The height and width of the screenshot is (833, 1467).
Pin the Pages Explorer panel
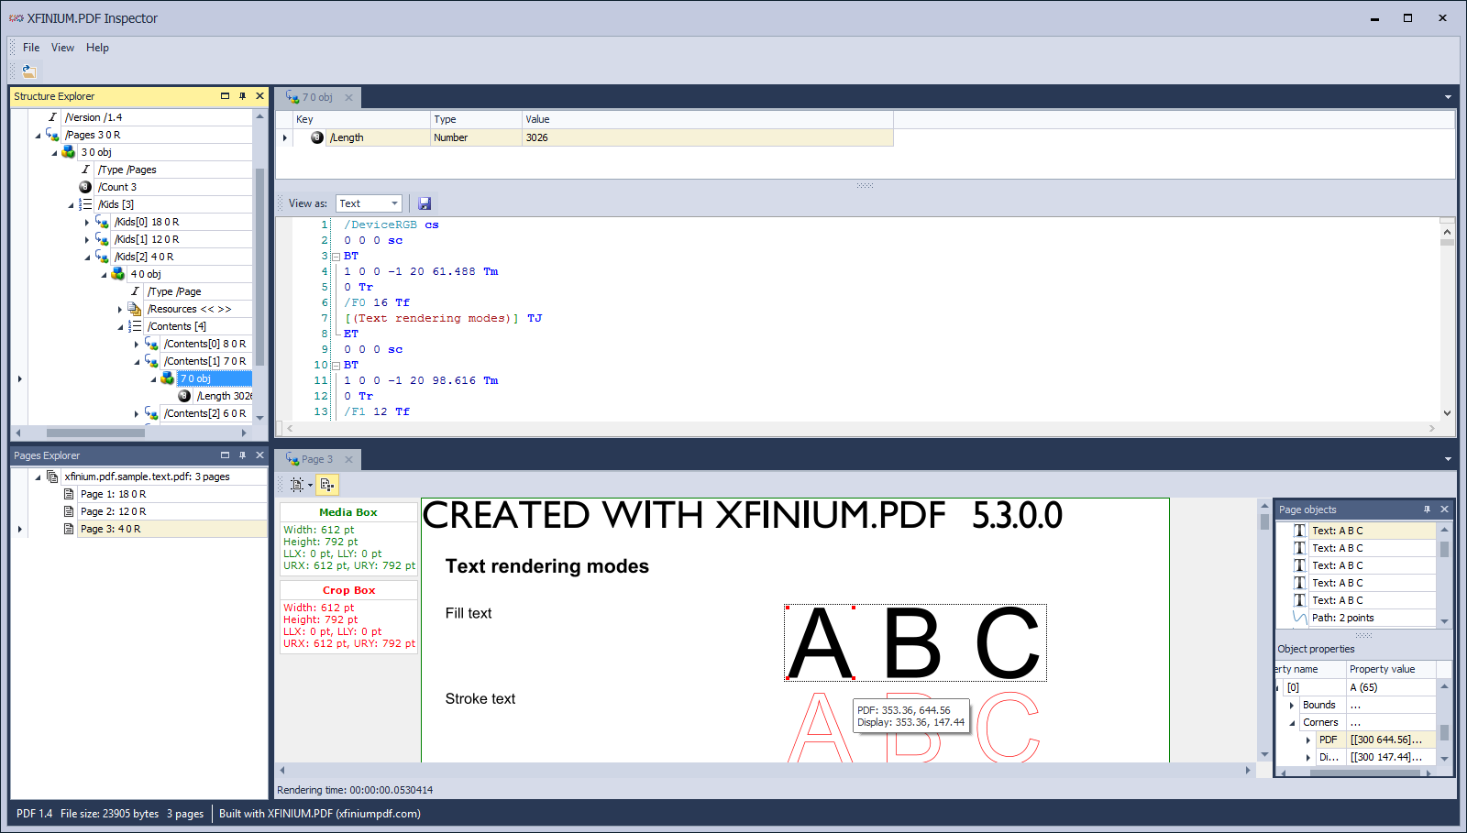[242, 455]
